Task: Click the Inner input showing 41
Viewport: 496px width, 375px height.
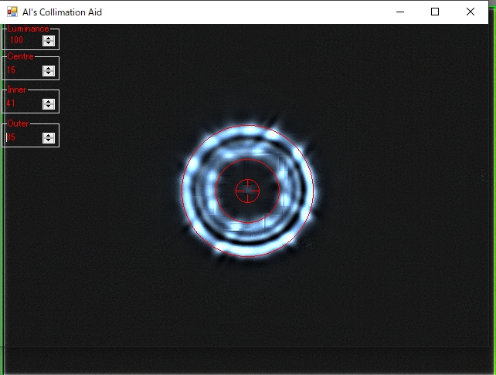Action: [x=24, y=103]
